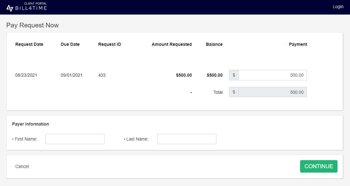Click the due date 09/01/2021
The height and width of the screenshot is (186, 350).
click(72, 75)
